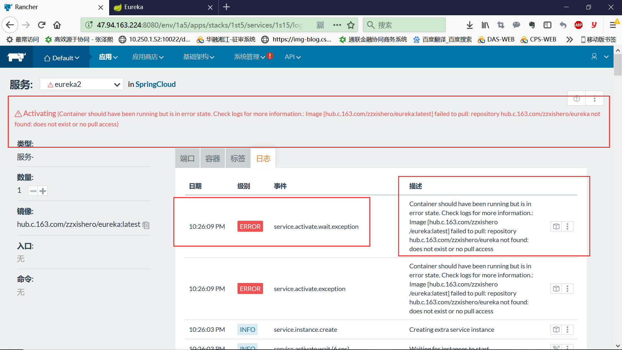Image resolution: width=622 pixels, height=350 pixels.
Task: Open the service actions three-dot menu
Action: 594,99
